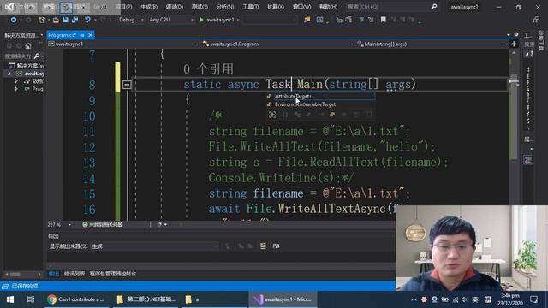Click the Visual Studio logo icon
This screenshot has width=548, height=308.
(9, 7)
